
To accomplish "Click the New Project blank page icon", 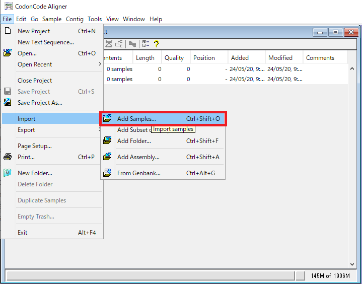I will (x=8, y=31).
